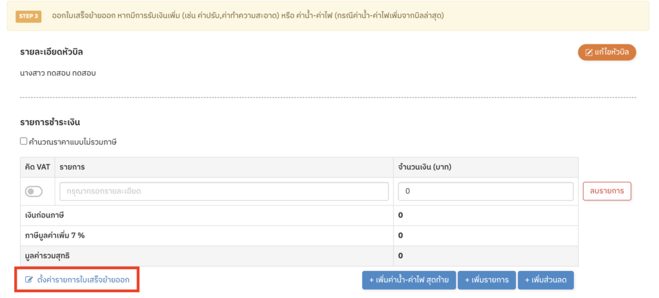Add a discount with + เพิ่มส่วนลด
The image size is (659, 298).
(546, 280)
